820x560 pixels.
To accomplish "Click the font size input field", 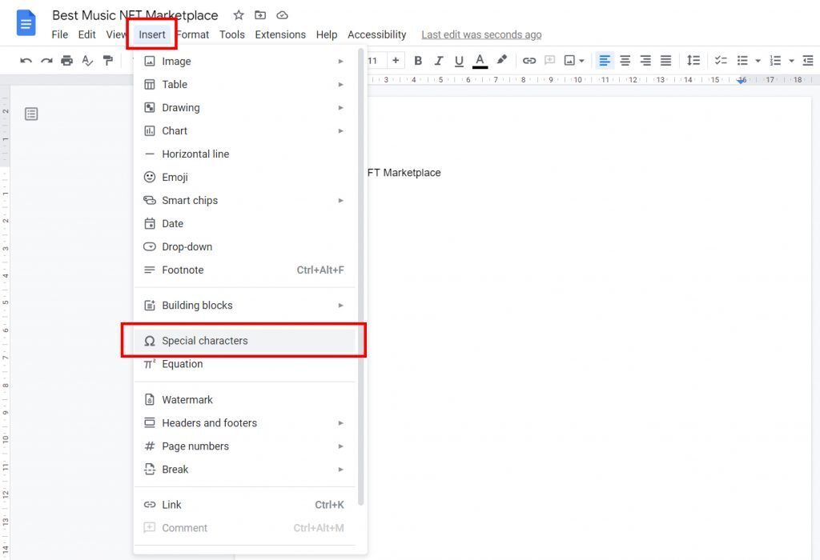I will click(x=372, y=60).
